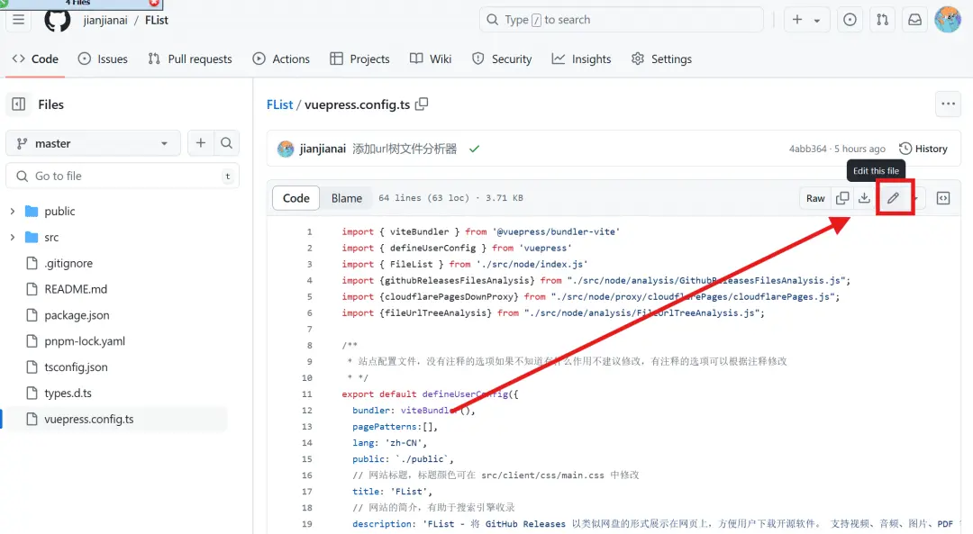The height and width of the screenshot is (534, 973).
Task: Collapse the file tree side panel
Action: click(19, 104)
